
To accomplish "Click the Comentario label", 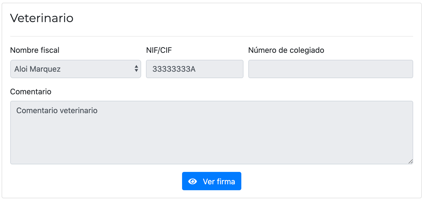I will pyautogui.click(x=31, y=92).
